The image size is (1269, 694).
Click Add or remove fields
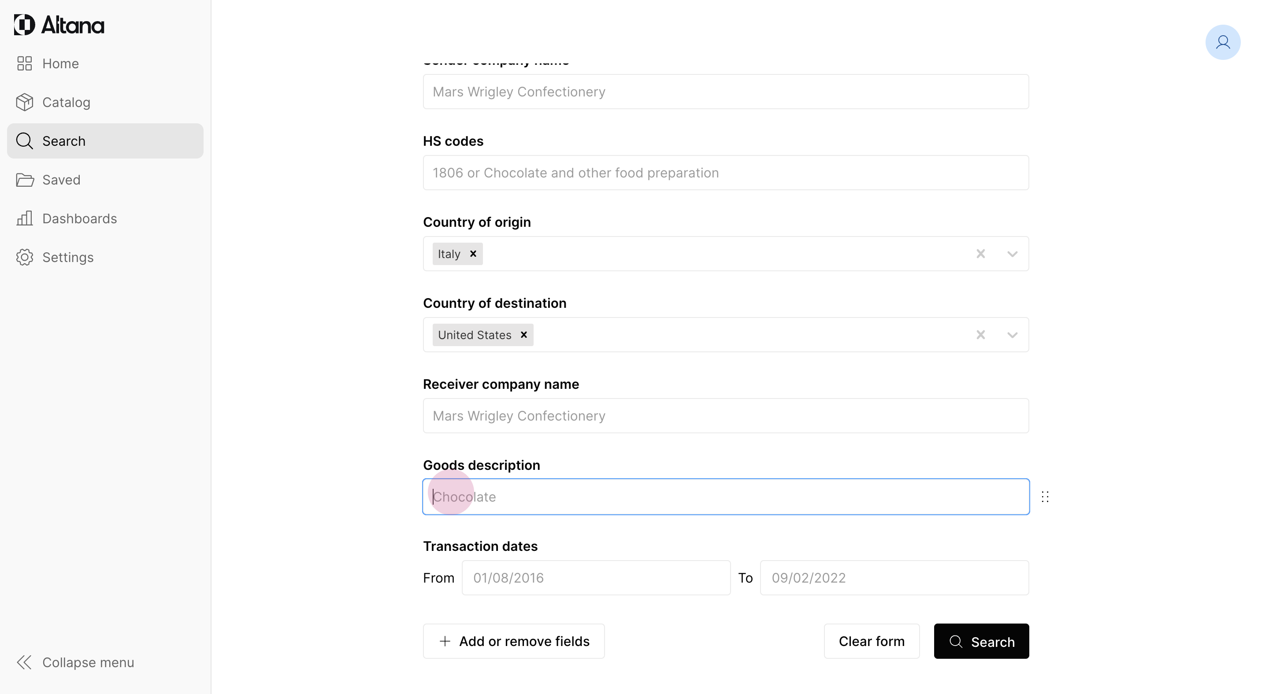pos(513,641)
